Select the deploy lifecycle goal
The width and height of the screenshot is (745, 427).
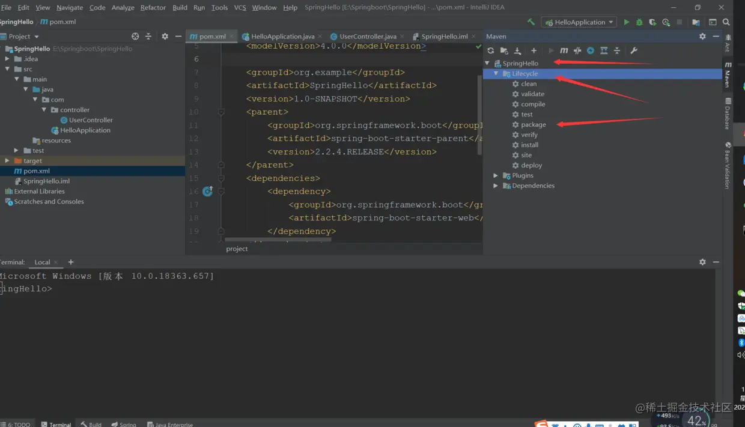[531, 165]
